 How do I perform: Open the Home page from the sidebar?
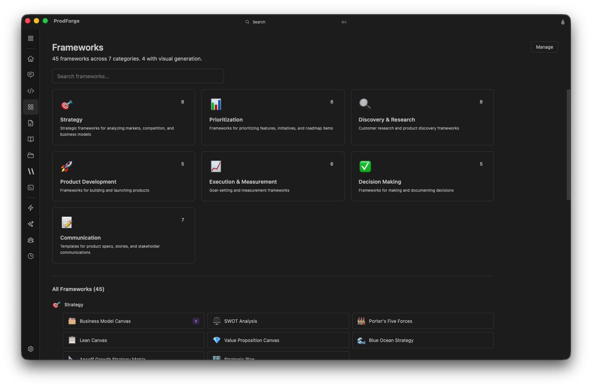31,58
